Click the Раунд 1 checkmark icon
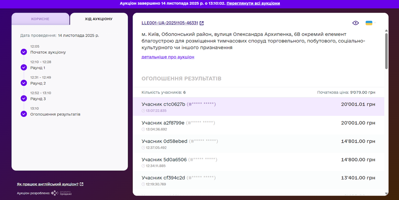Image resolution: width=399 pixels, height=200 pixels. click(x=24, y=67)
